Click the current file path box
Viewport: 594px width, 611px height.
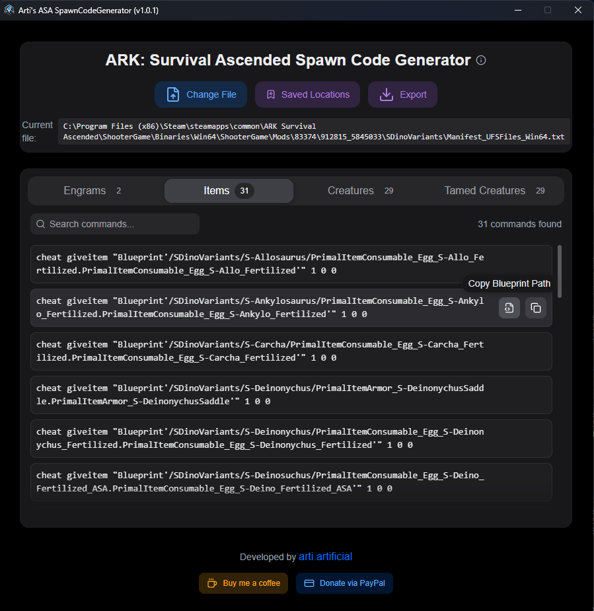coord(314,131)
